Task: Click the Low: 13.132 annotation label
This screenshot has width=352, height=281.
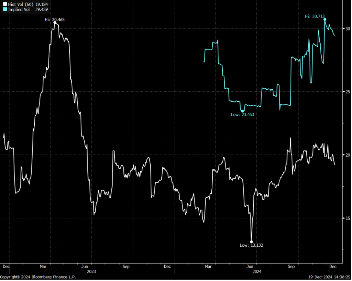Action: point(251,245)
